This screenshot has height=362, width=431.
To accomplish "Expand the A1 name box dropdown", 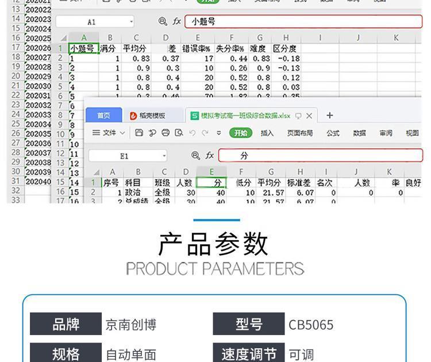I will point(132,22).
